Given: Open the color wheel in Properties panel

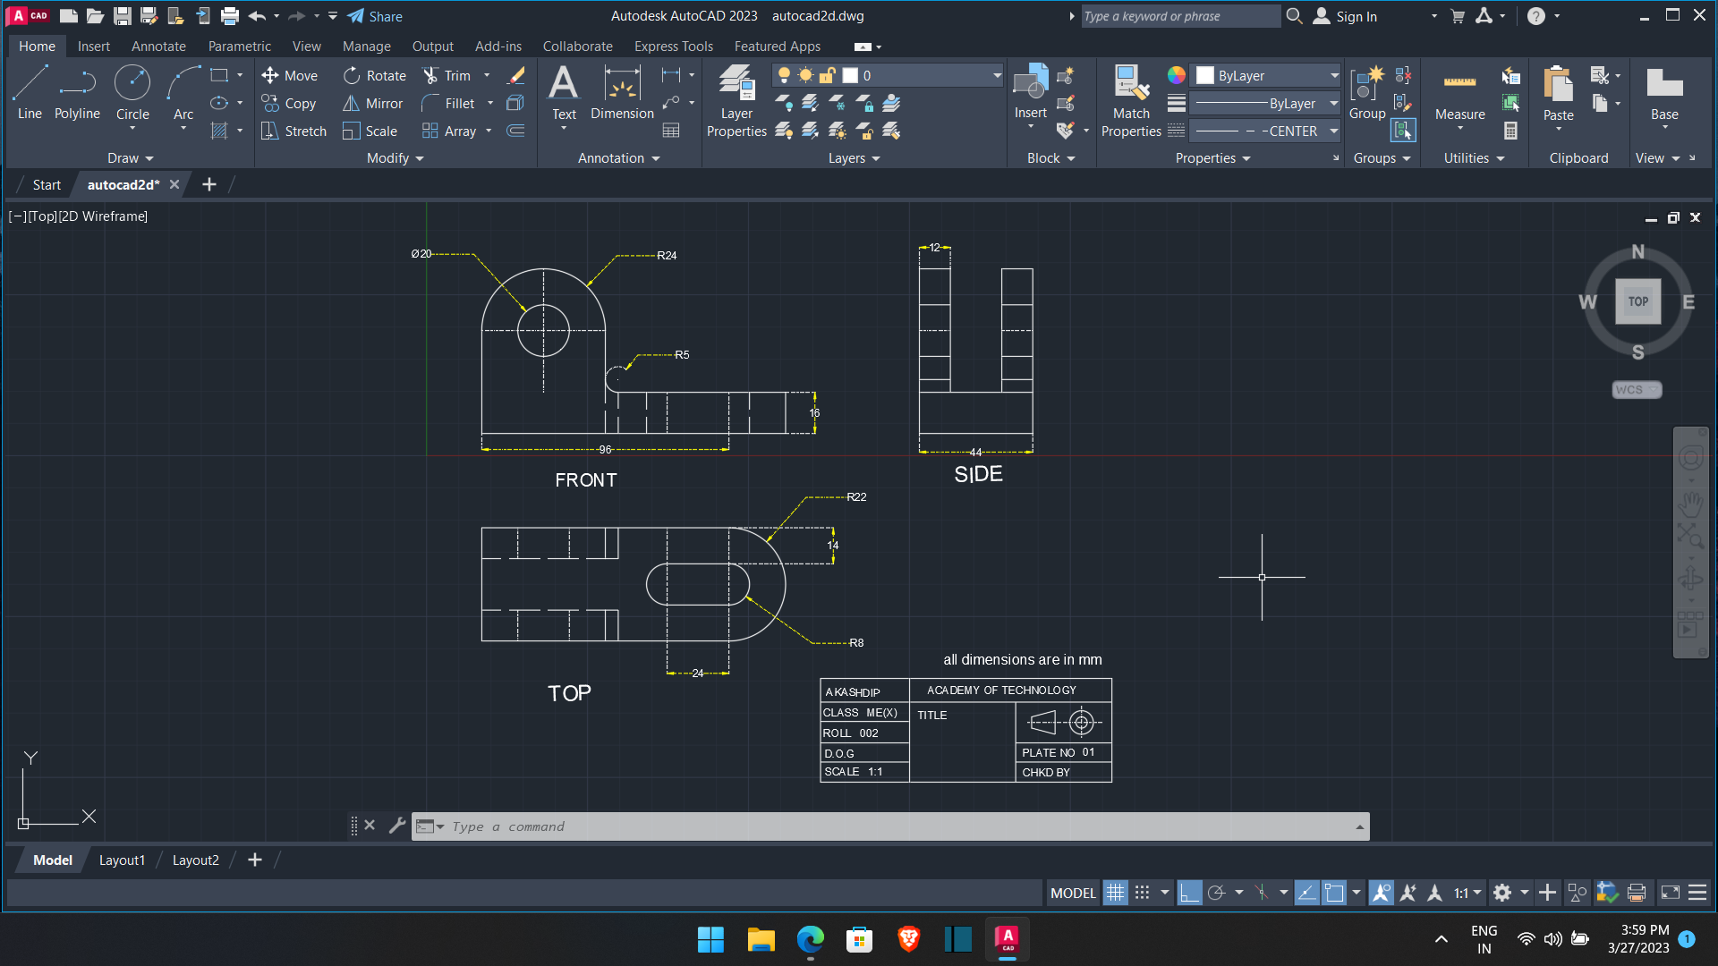Looking at the screenshot, I should [x=1175, y=75].
